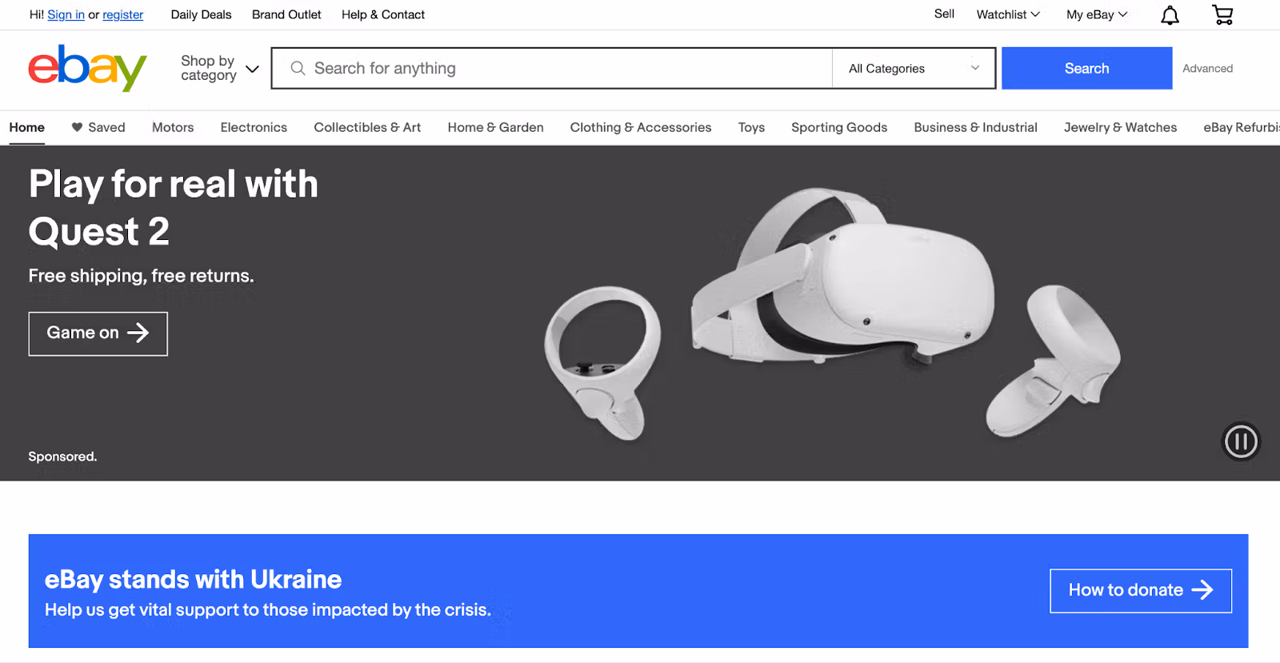The height and width of the screenshot is (663, 1280).
Task: Open Help & Contact
Action: click(383, 14)
